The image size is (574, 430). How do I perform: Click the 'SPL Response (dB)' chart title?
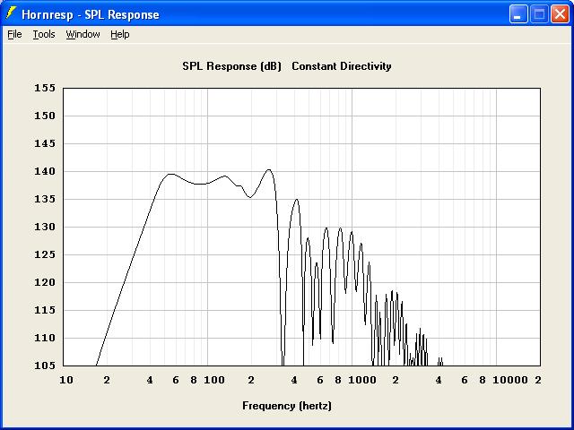231,66
